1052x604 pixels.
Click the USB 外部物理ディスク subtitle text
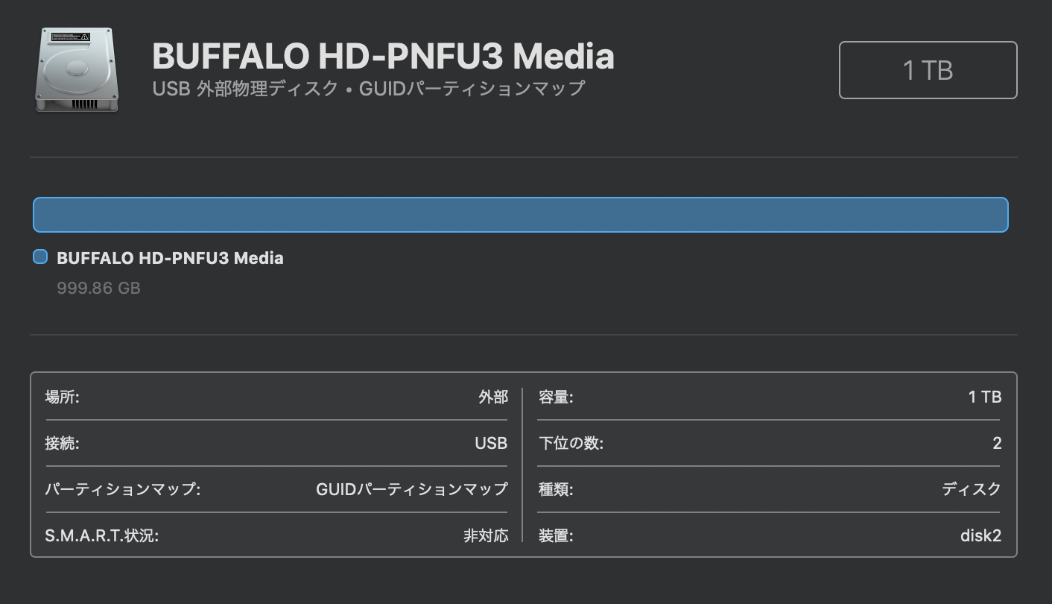click(368, 89)
